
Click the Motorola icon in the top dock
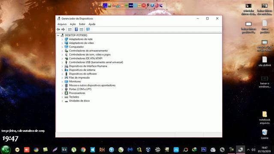coord(143,6)
